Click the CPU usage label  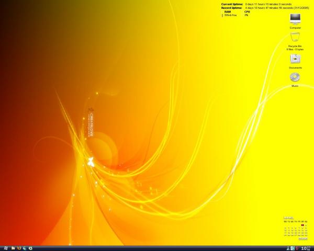pos(246,12)
